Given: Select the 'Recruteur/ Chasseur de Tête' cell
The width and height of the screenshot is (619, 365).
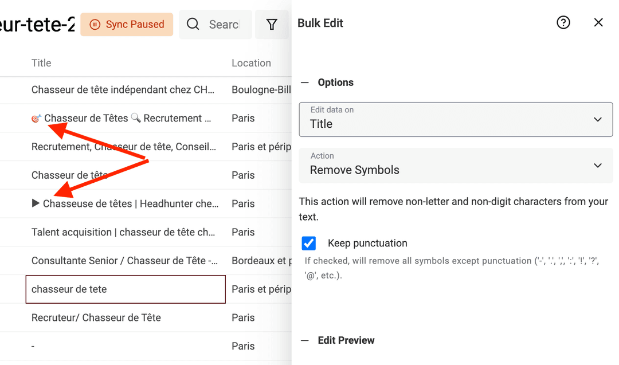Looking at the screenshot, I should 126,317.
